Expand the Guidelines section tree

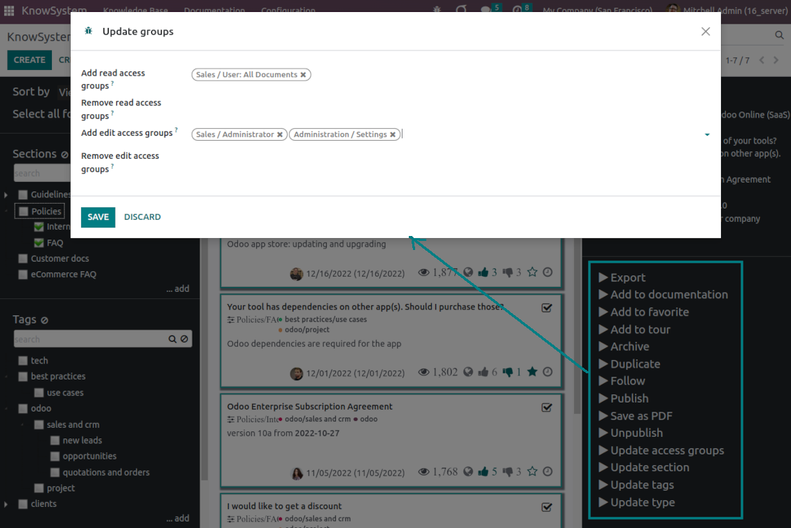6,195
